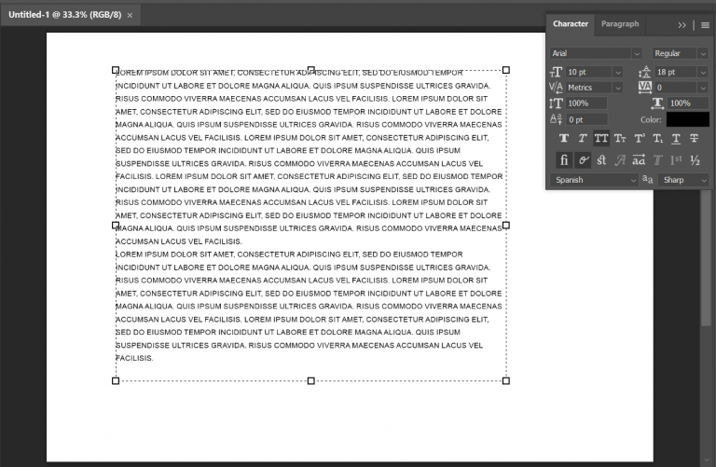Apply Superscript formatting
This screenshot has width=716, height=467.
coord(640,138)
